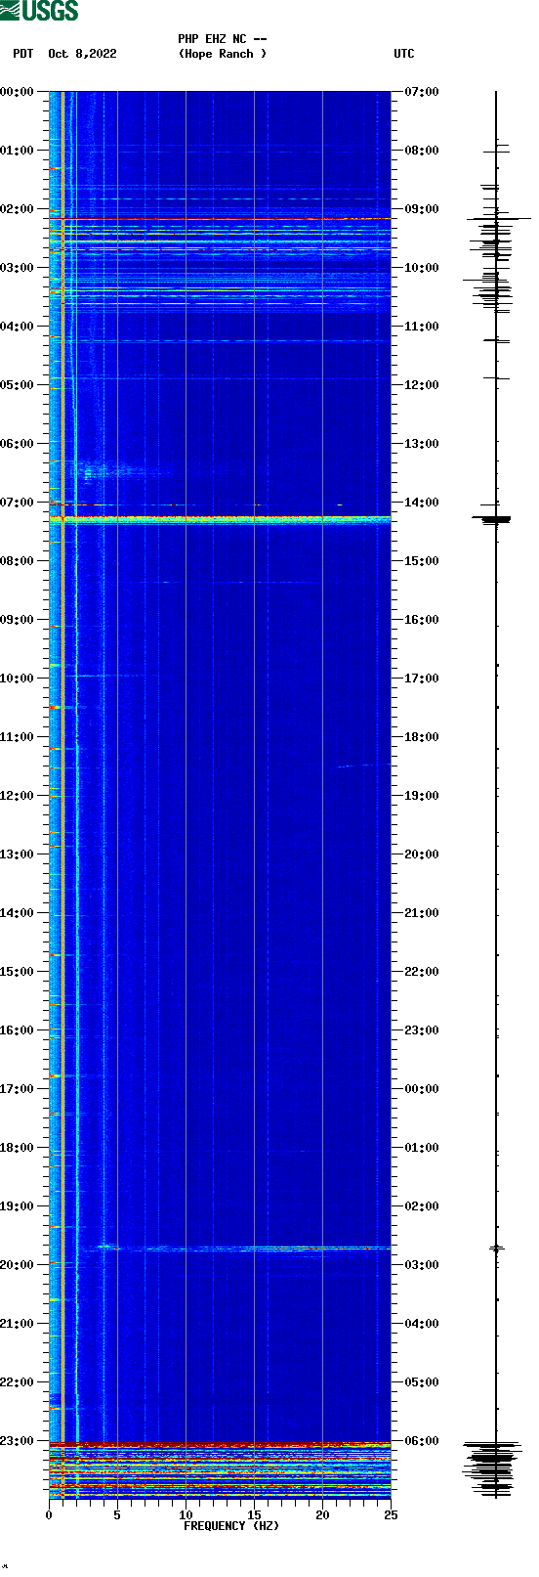Click the PDT time label '04:00'

[x=17, y=327]
